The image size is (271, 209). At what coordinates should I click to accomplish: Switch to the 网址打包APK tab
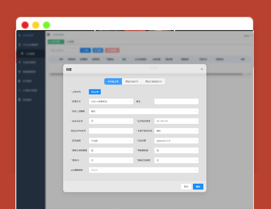tap(133, 82)
